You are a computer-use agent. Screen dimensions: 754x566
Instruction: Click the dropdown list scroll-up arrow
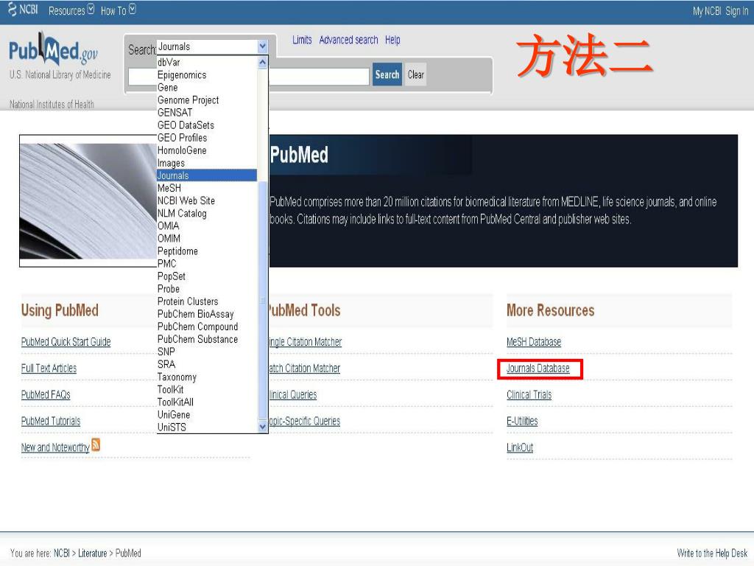click(263, 62)
